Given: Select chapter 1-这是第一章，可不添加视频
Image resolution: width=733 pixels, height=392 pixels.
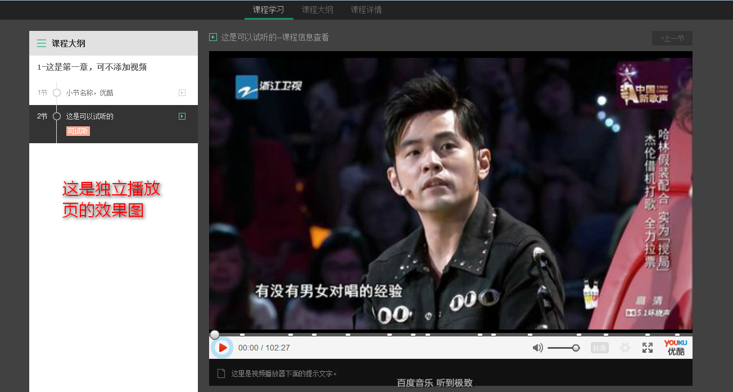Looking at the screenshot, I should pyautogui.click(x=92, y=67).
